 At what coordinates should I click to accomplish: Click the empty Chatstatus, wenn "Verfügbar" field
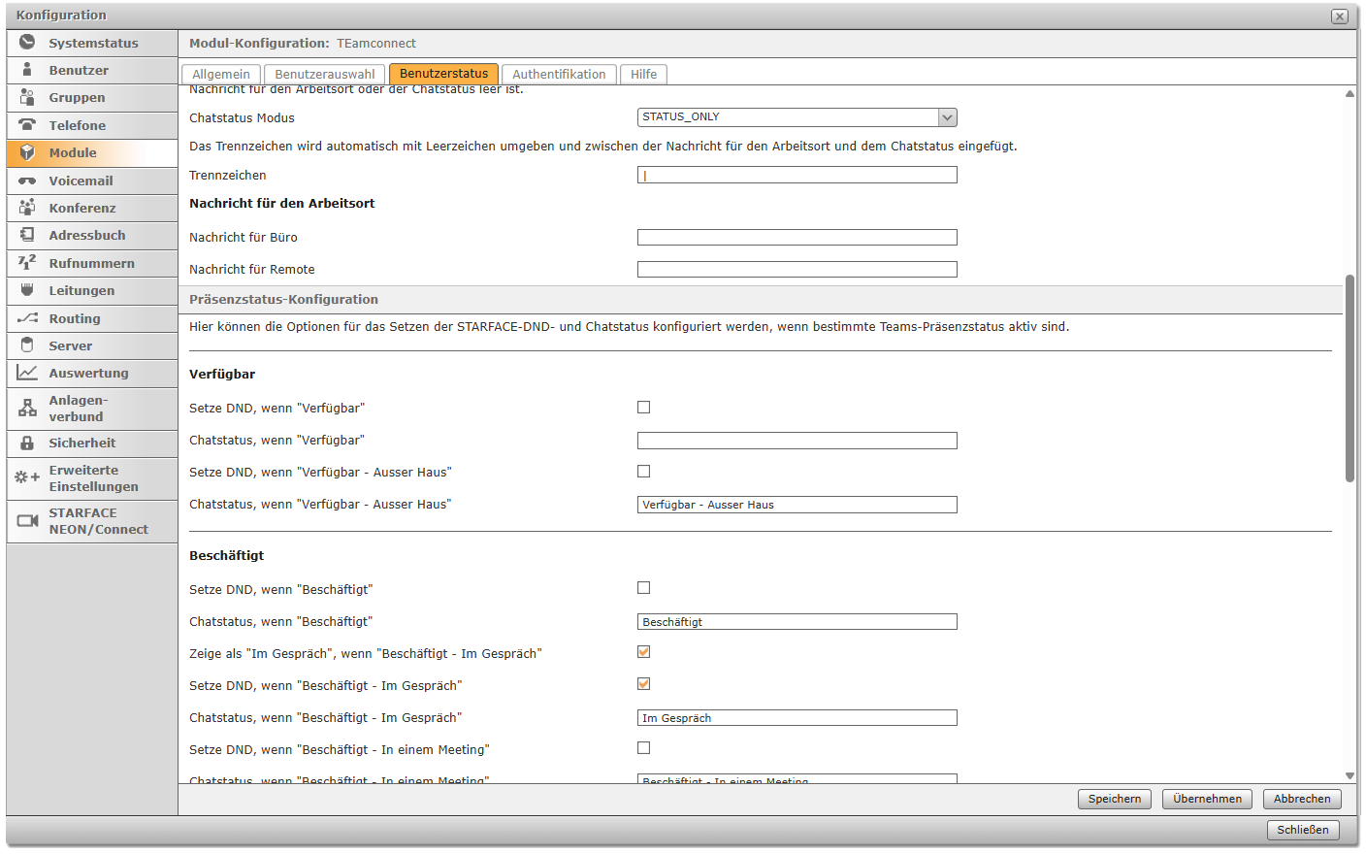click(x=797, y=441)
